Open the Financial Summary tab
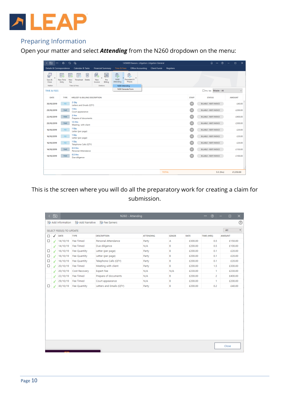 tap(102, 68)
